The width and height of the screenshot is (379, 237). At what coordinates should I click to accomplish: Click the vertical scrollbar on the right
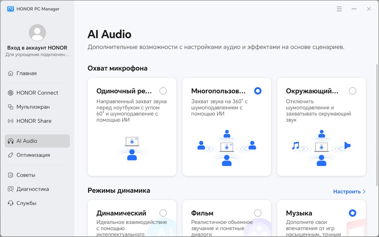(x=377, y=125)
